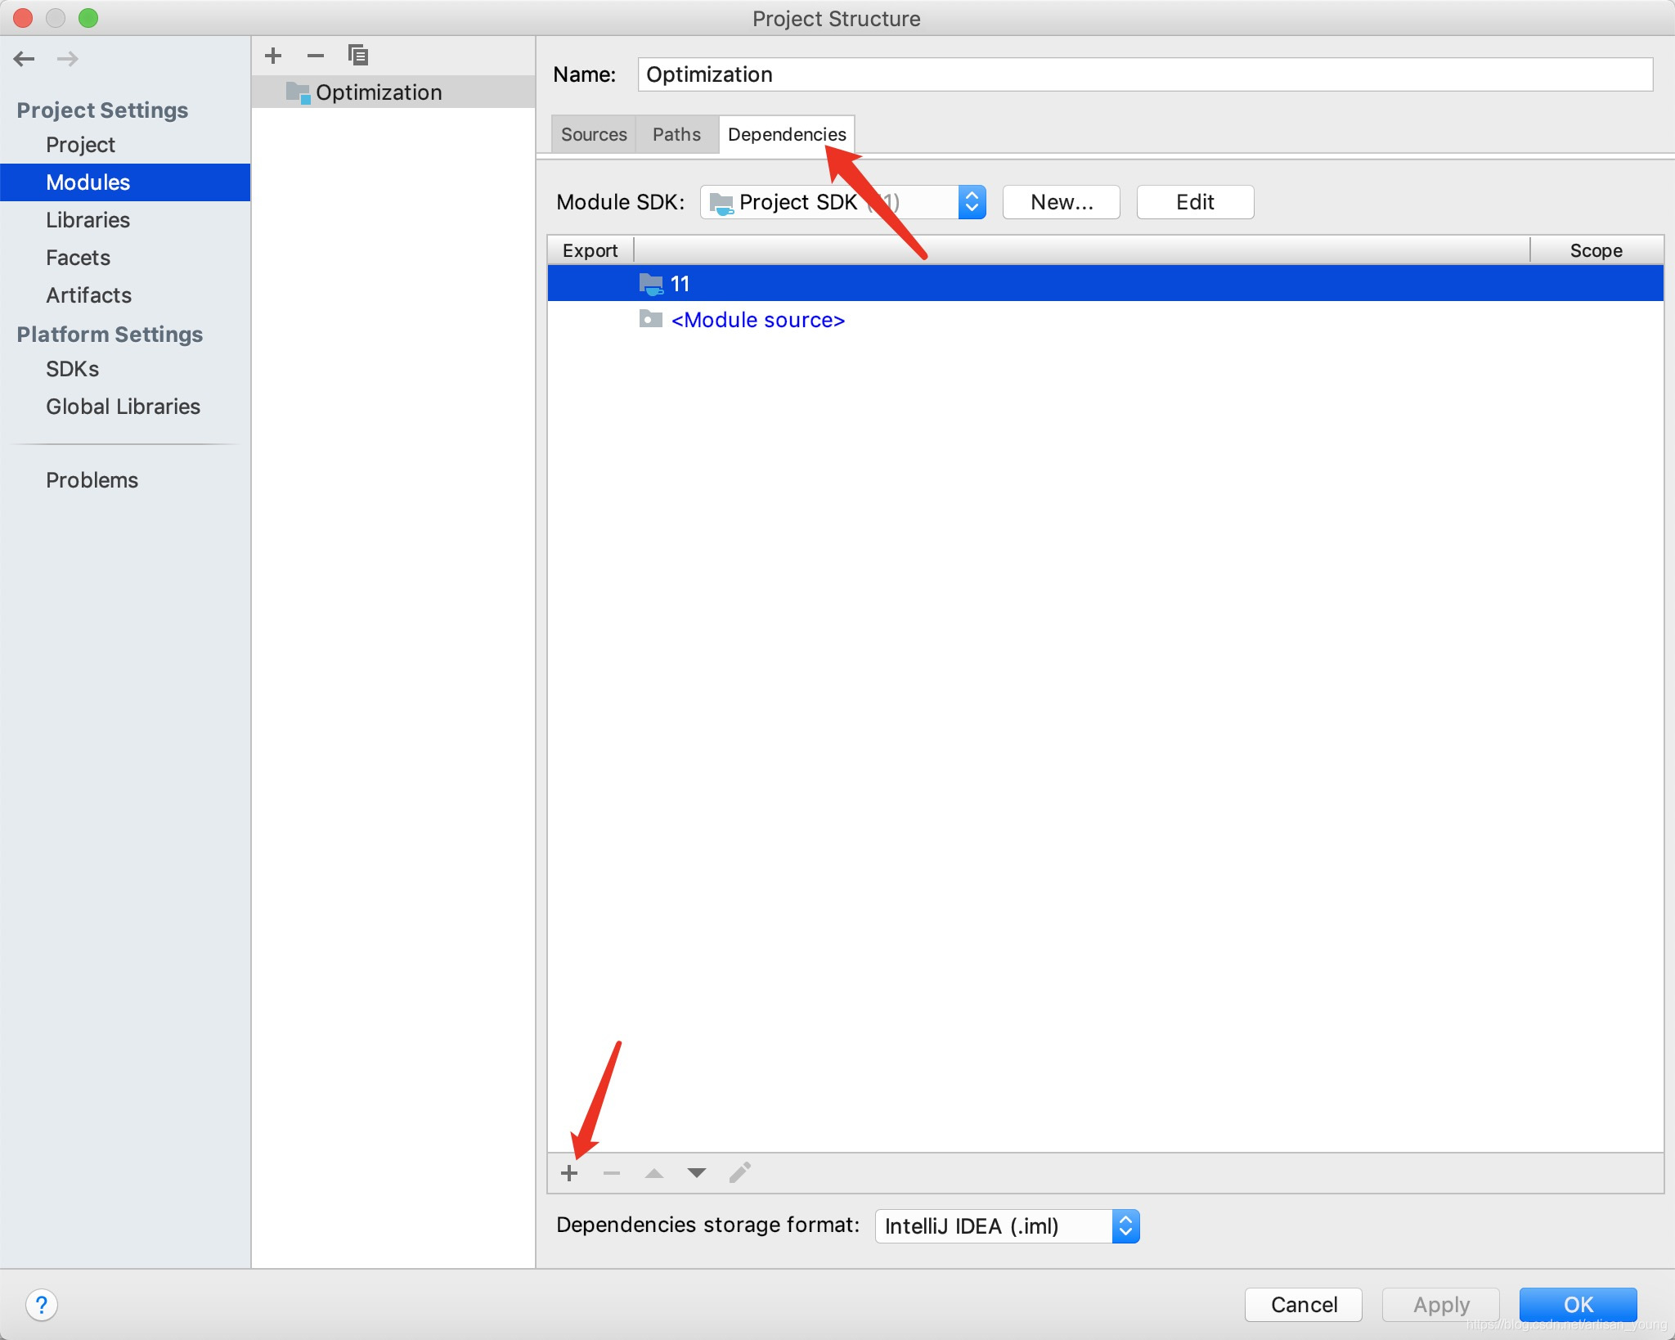1675x1340 pixels.
Task: Click the add module plus icon
Action: [x=273, y=56]
